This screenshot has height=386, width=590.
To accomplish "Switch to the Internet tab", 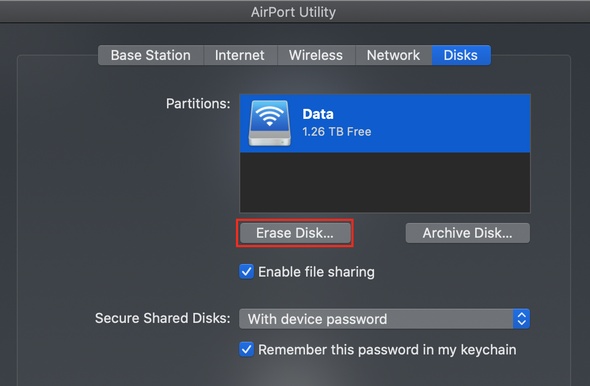I will tap(240, 55).
